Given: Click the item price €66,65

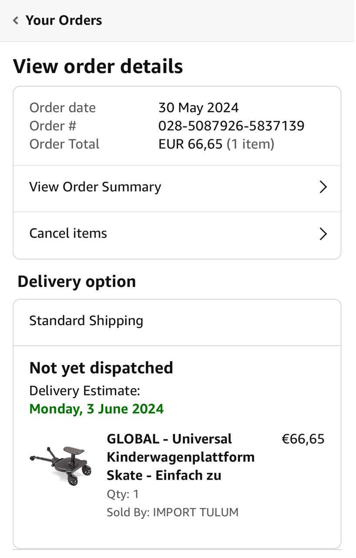Looking at the screenshot, I should click(x=303, y=439).
